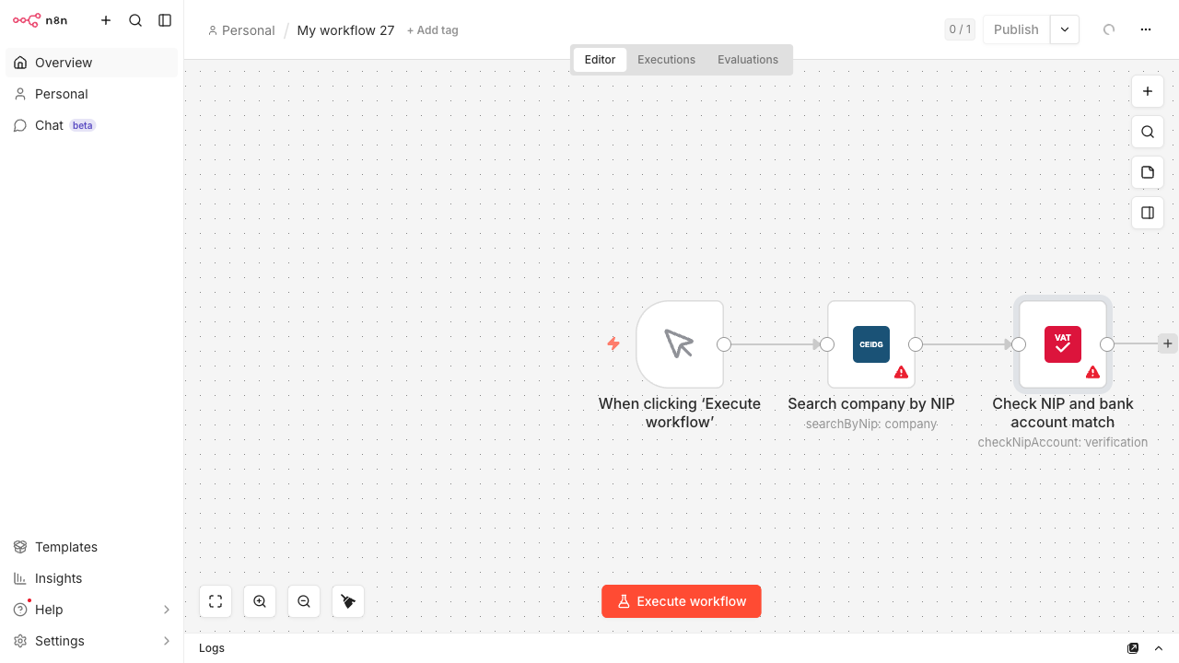Fit workflow to view

point(216,601)
